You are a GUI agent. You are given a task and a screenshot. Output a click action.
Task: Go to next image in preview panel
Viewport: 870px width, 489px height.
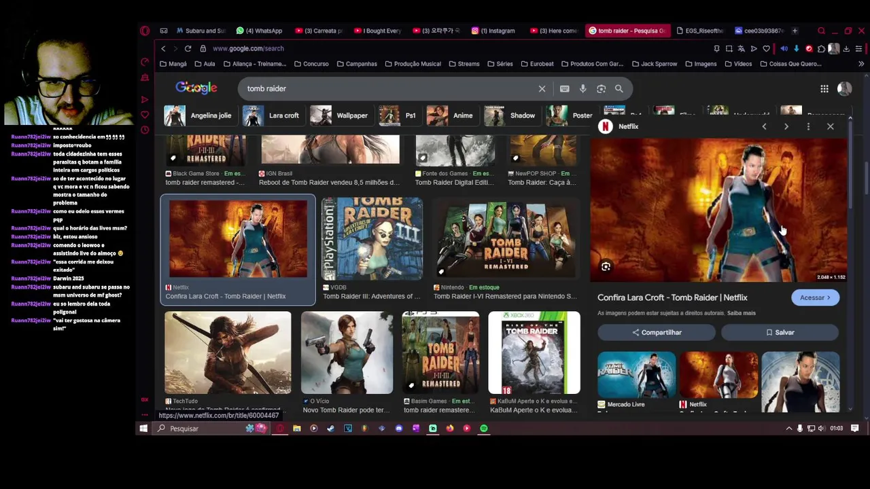786,126
